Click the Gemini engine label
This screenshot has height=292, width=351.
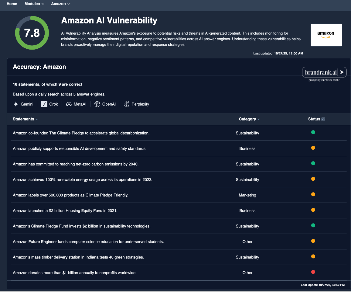pyautogui.click(x=27, y=104)
